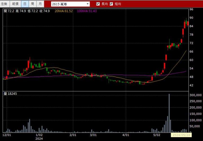The height and width of the screenshot is (141, 203).
Task: Click the closing price 收 74.9 readout
Action: 45,11
